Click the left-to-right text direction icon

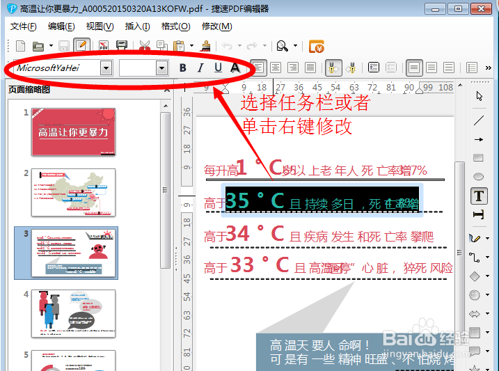333,68
